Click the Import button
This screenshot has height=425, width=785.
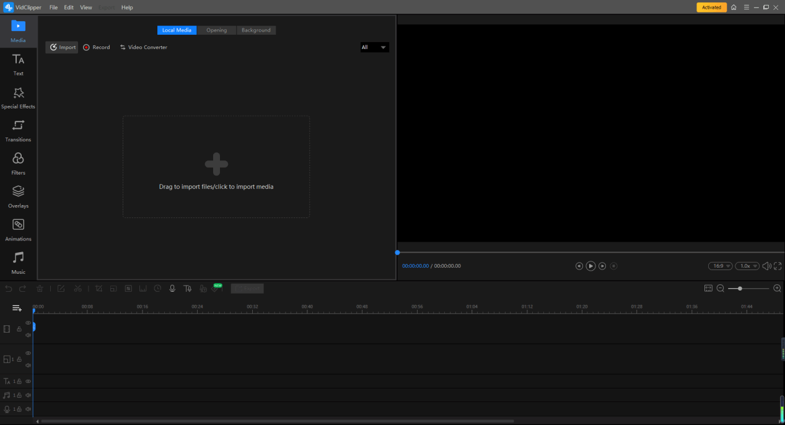point(62,48)
